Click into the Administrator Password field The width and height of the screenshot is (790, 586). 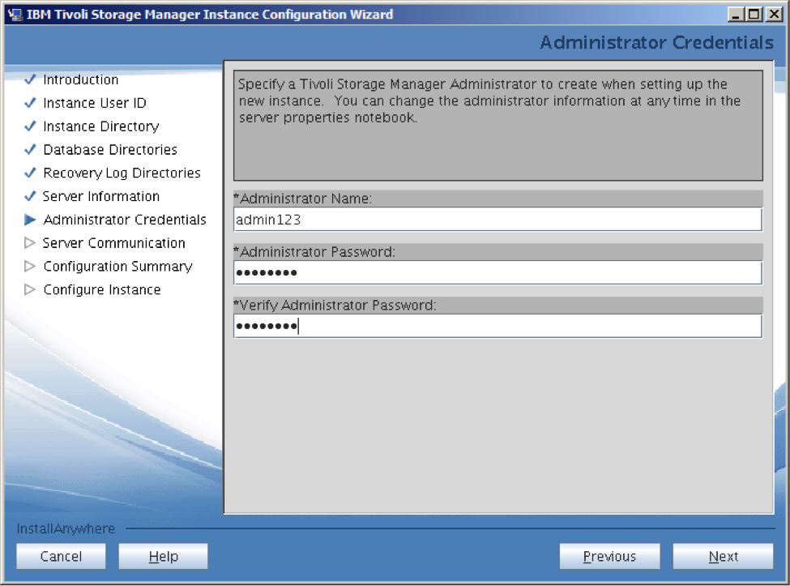[x=497, y=272]
